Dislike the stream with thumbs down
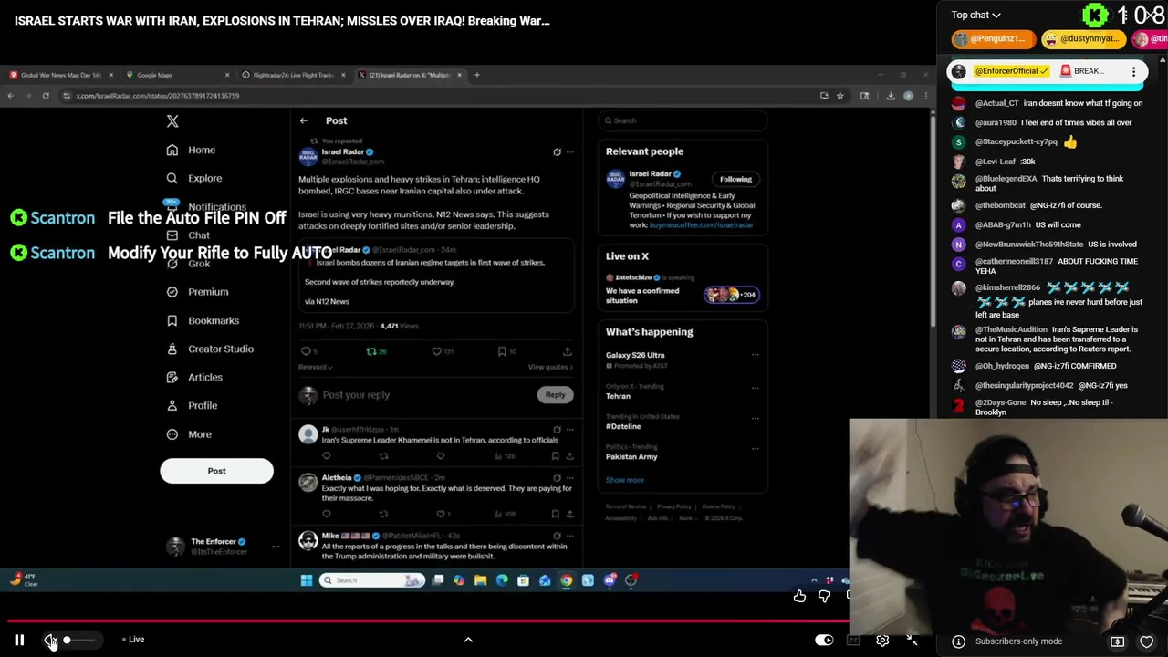1168x657 pixels. (824, 596)
